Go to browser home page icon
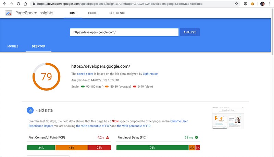The height and width of the screenshot is (157, 274). (x=25, y=4)
